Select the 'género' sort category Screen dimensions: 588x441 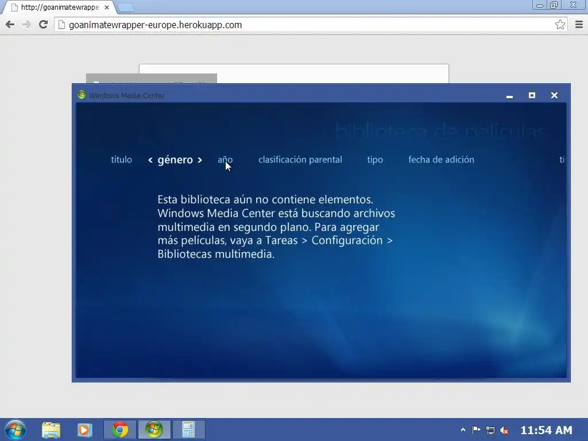coord(175,160)
